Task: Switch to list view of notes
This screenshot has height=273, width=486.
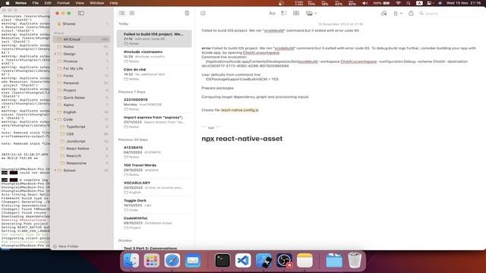Action: 121,14
